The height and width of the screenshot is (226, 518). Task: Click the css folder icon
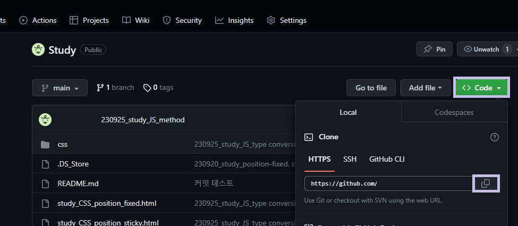click(45, 145)
